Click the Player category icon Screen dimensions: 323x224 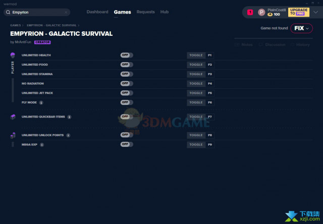(x=13, y=55)
